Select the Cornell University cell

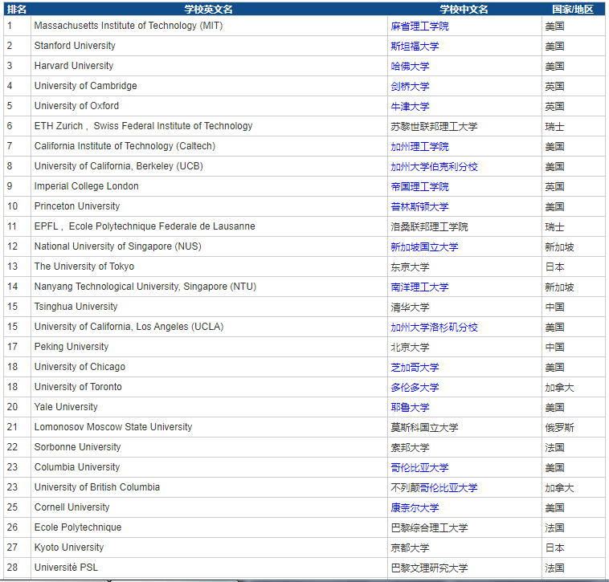(x=209, y=507)
